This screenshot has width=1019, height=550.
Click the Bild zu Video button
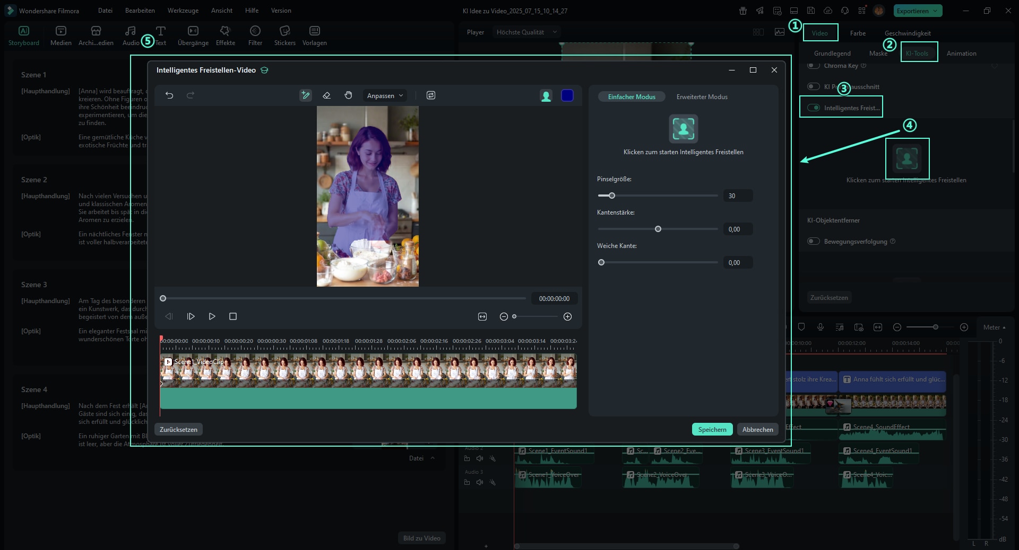point(421,538)
